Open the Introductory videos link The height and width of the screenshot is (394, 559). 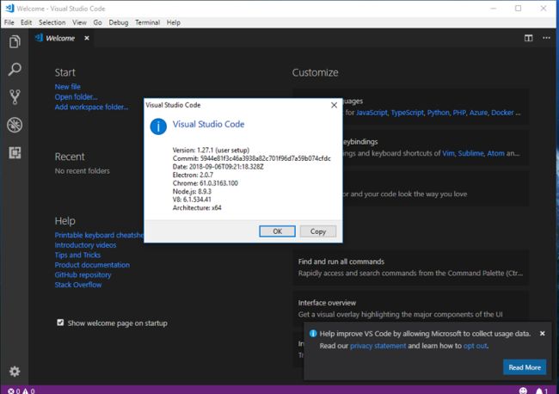point(85,245)
